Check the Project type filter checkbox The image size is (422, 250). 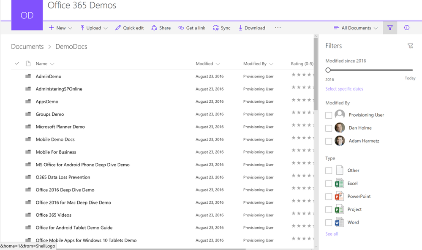(x=329, y=210)
